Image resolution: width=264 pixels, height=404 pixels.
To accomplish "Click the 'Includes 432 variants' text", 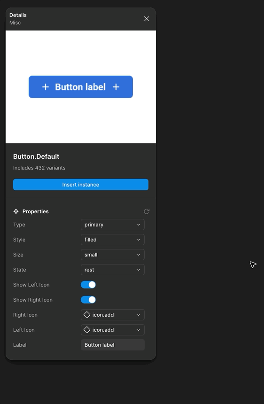I will point(39,168).
